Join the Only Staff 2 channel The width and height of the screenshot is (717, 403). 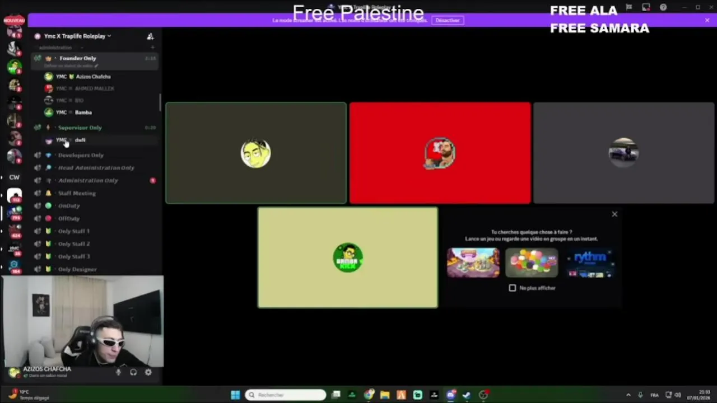click(x=73, y=244)
